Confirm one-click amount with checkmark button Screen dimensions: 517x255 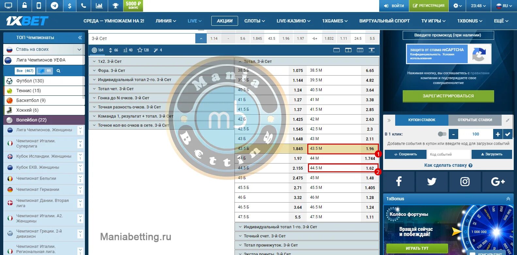pyautogui.click(x=507, y=134)
